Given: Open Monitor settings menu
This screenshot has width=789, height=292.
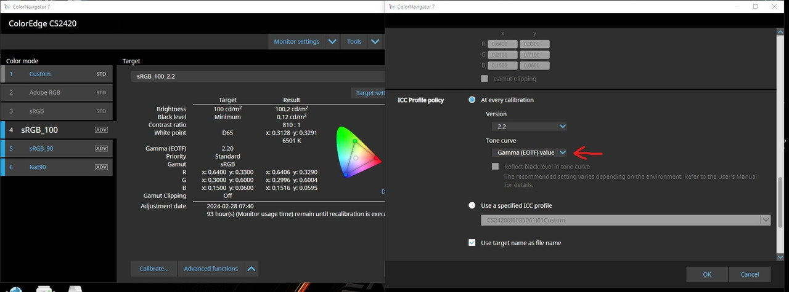Looking at the screenshot, I should point(296,41).
